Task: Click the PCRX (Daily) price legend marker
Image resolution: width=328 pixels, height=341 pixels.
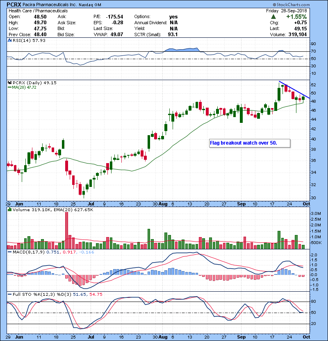Action: coord(9,83)
